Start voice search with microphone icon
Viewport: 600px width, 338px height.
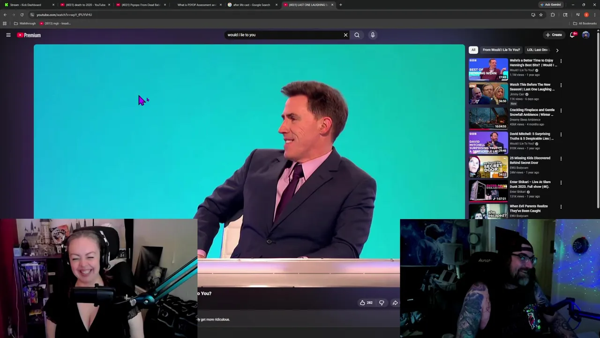pyautogui.click(x=373, y=35)
